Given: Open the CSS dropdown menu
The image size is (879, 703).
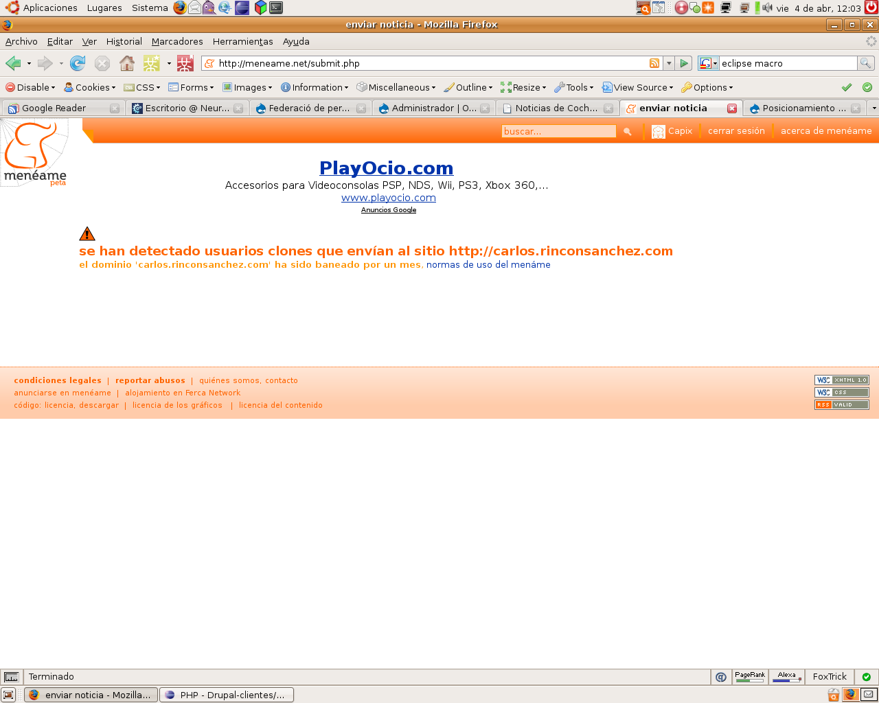Looking at the screenshot, I should click(x=141, y=87).
